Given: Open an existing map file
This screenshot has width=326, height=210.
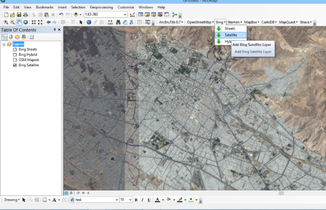Looking at the screenshot, I should pyautogui.click(x=13, y=15).
